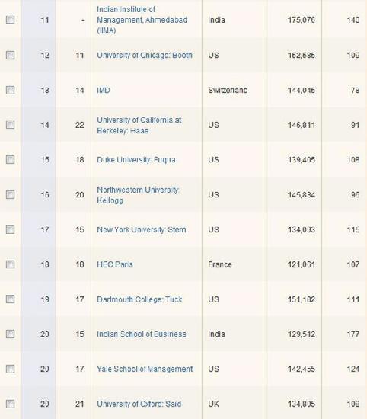This screenshot has height=419, width=367.
Task: Click previous rank 21 in the Oxford: Said row
Action: tap(80, 404)
